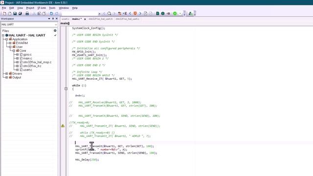The width and height of the screenshot is (313, 176).
Task: Click the Undo arrow icon
Action: (51, 14)
